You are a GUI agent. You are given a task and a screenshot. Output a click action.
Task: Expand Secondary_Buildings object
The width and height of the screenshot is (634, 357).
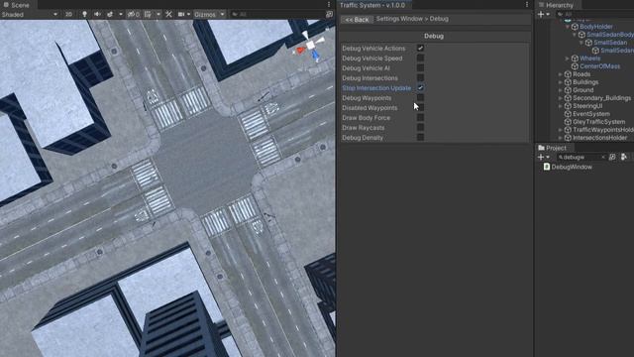pos(561,98)
